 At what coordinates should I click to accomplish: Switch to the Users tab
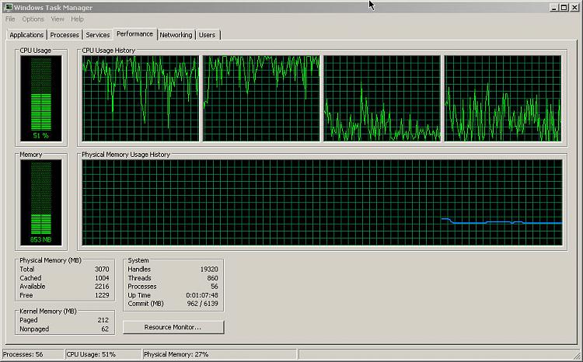coord(207,35)
